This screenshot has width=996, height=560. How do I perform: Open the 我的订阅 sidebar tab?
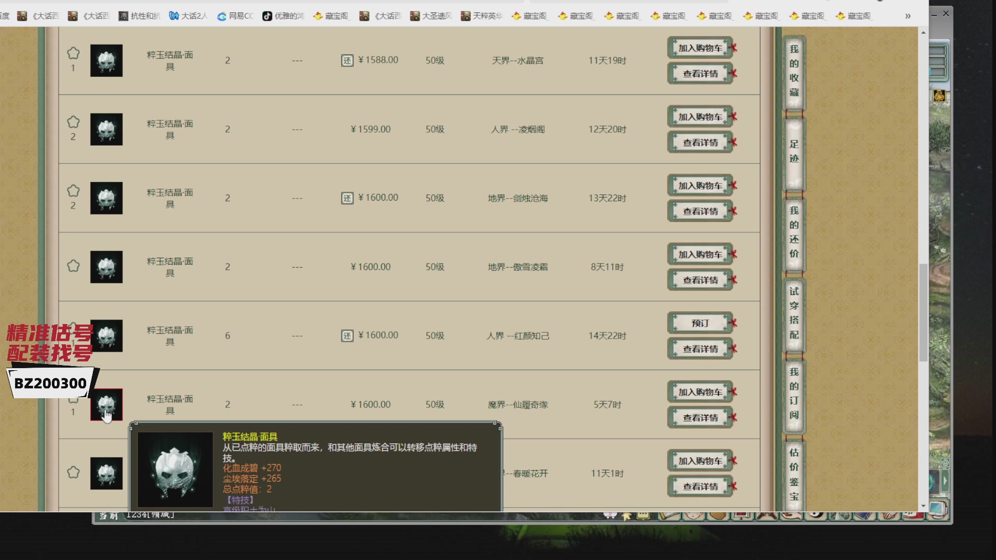(x=794, y=394)
